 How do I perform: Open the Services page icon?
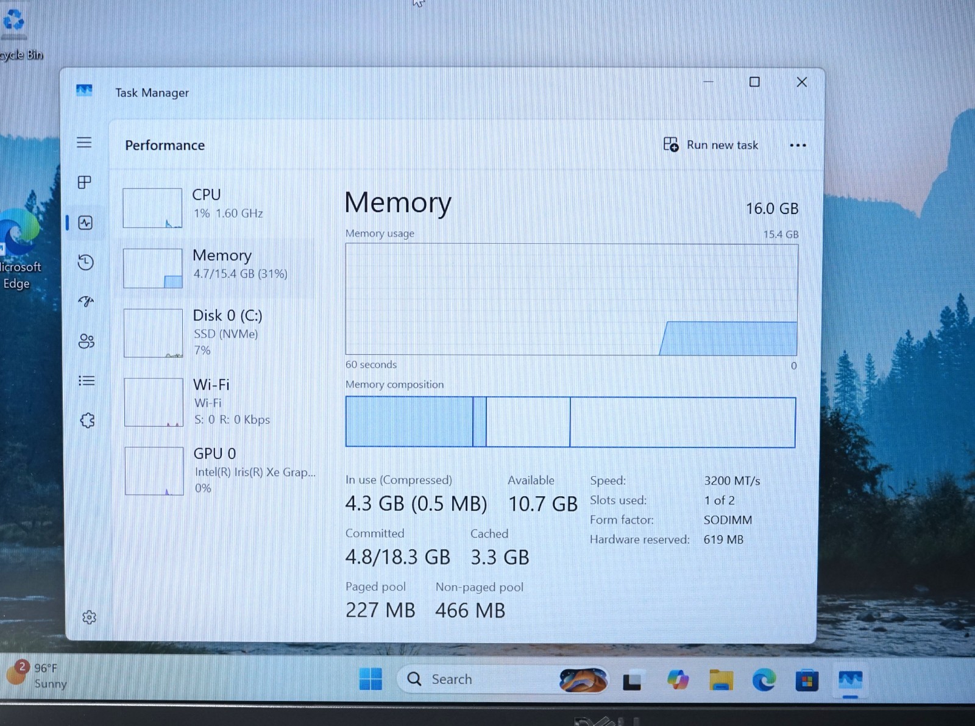[x=87, y=420]
